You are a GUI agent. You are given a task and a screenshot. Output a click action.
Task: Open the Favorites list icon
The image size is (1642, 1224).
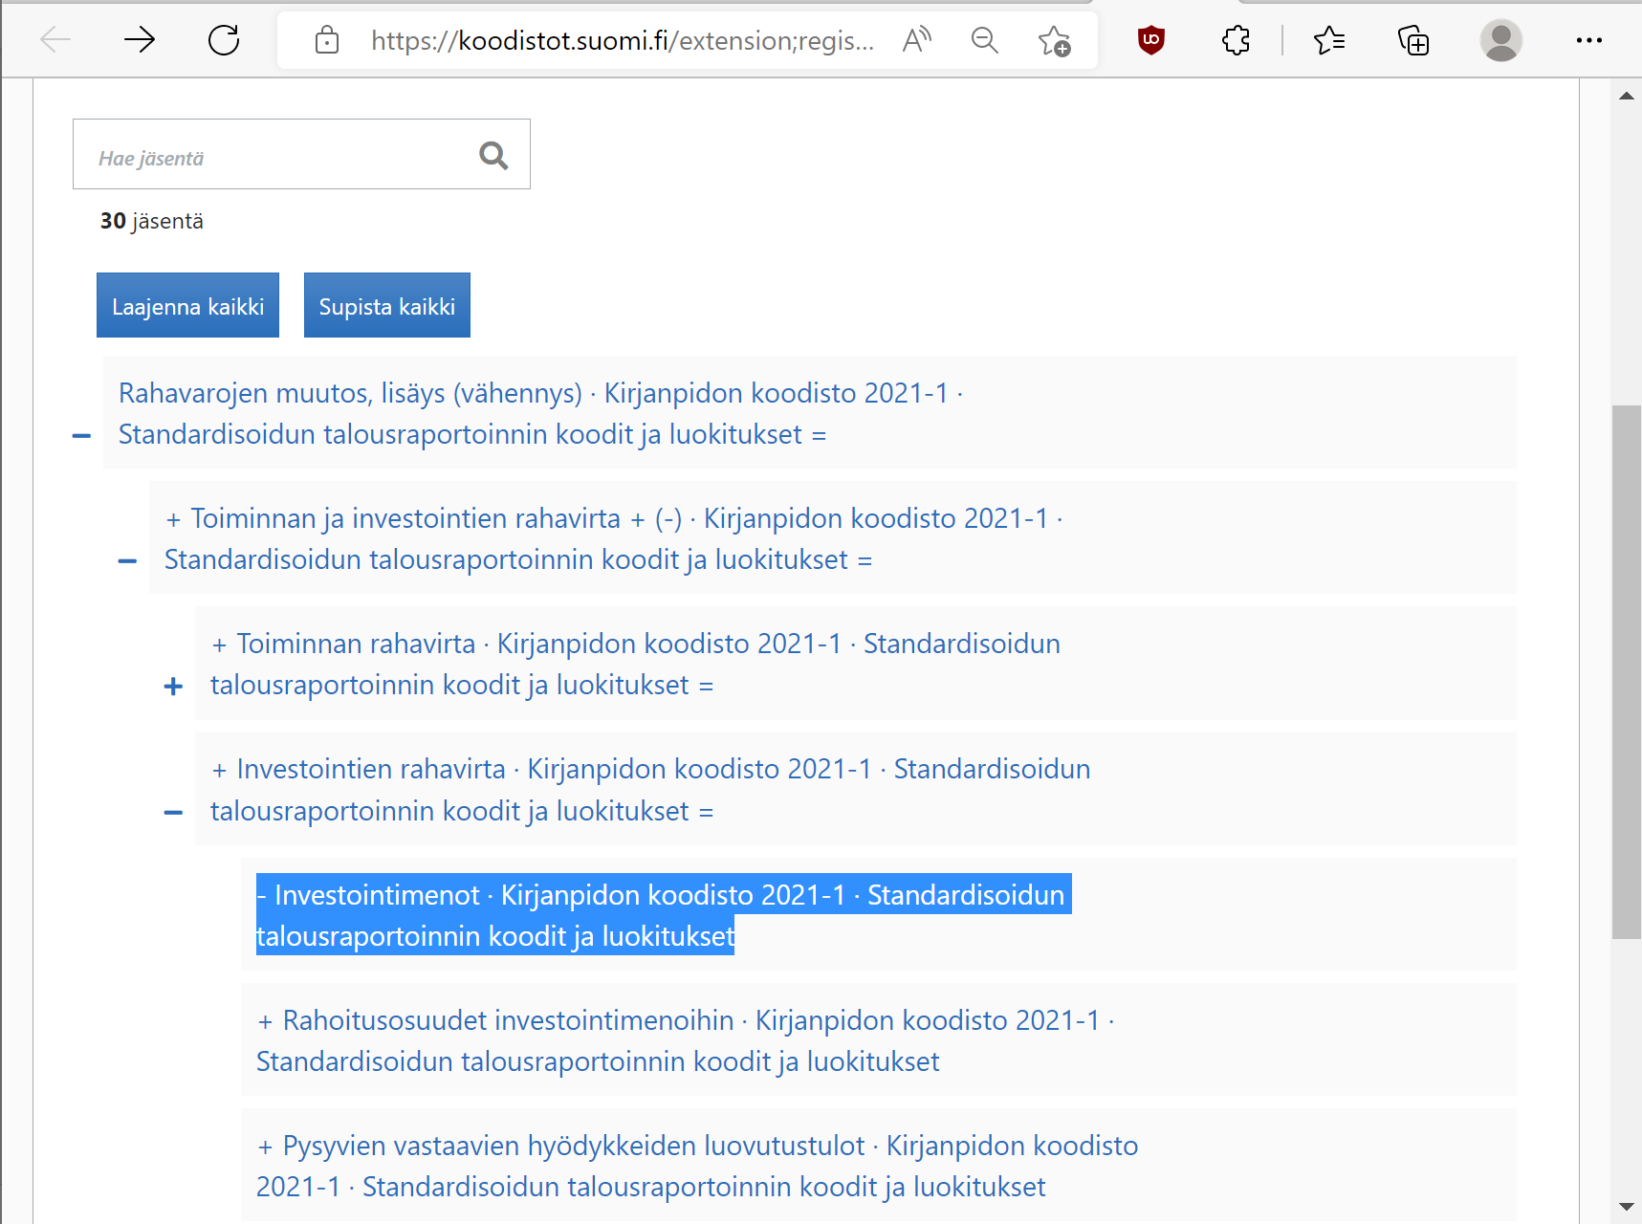1328,40
